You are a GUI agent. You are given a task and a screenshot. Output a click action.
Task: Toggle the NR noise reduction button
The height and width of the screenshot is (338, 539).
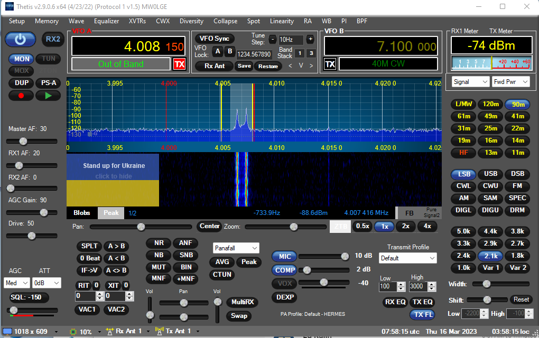tap(159, 243)
